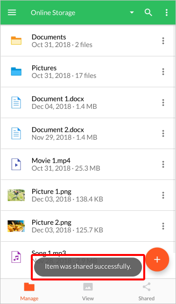Select the Song 1.mp3 music icon
Image resolution: width=176 pixels, height=304 pixels.
tap(16, 257)
